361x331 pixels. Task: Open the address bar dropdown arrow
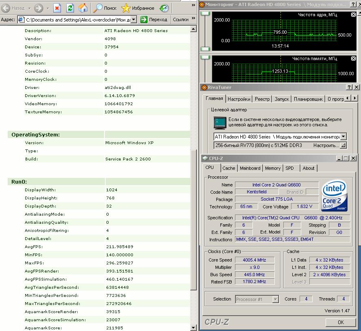(134, 20)
